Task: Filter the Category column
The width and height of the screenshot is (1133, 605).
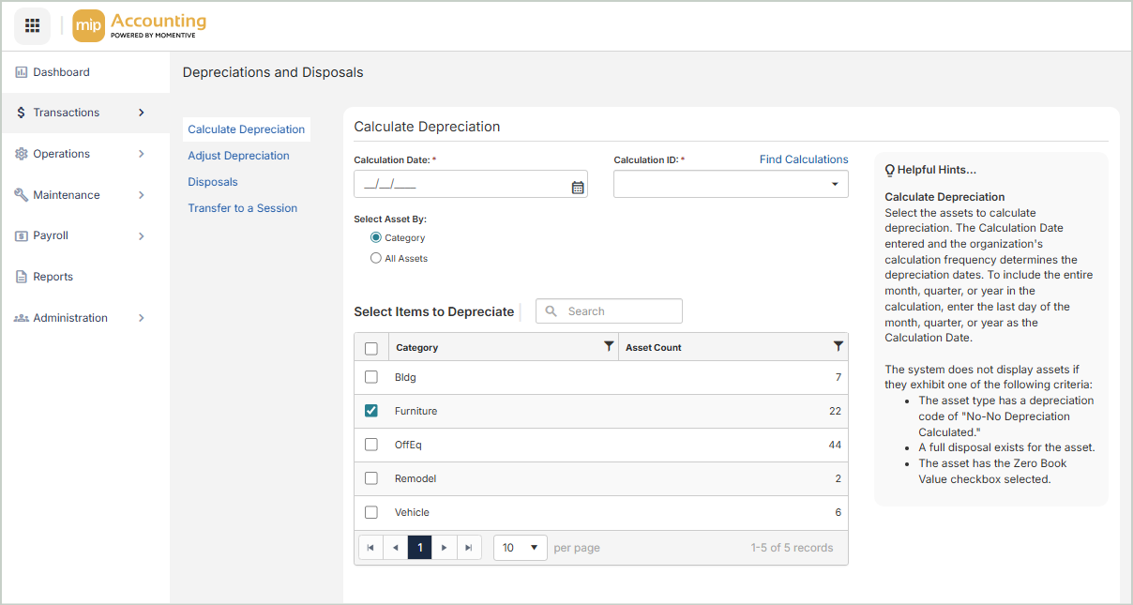Action: [x=609, y=347]
